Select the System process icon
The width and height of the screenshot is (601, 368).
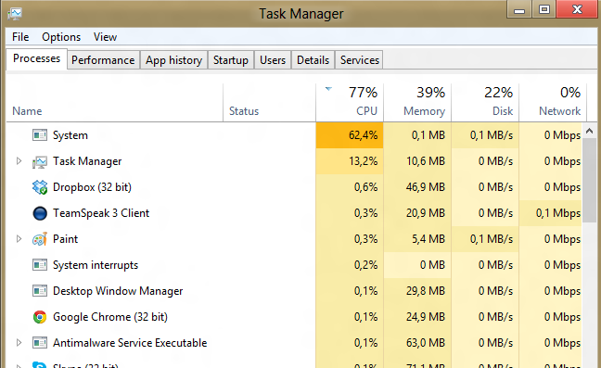point(40,135)
